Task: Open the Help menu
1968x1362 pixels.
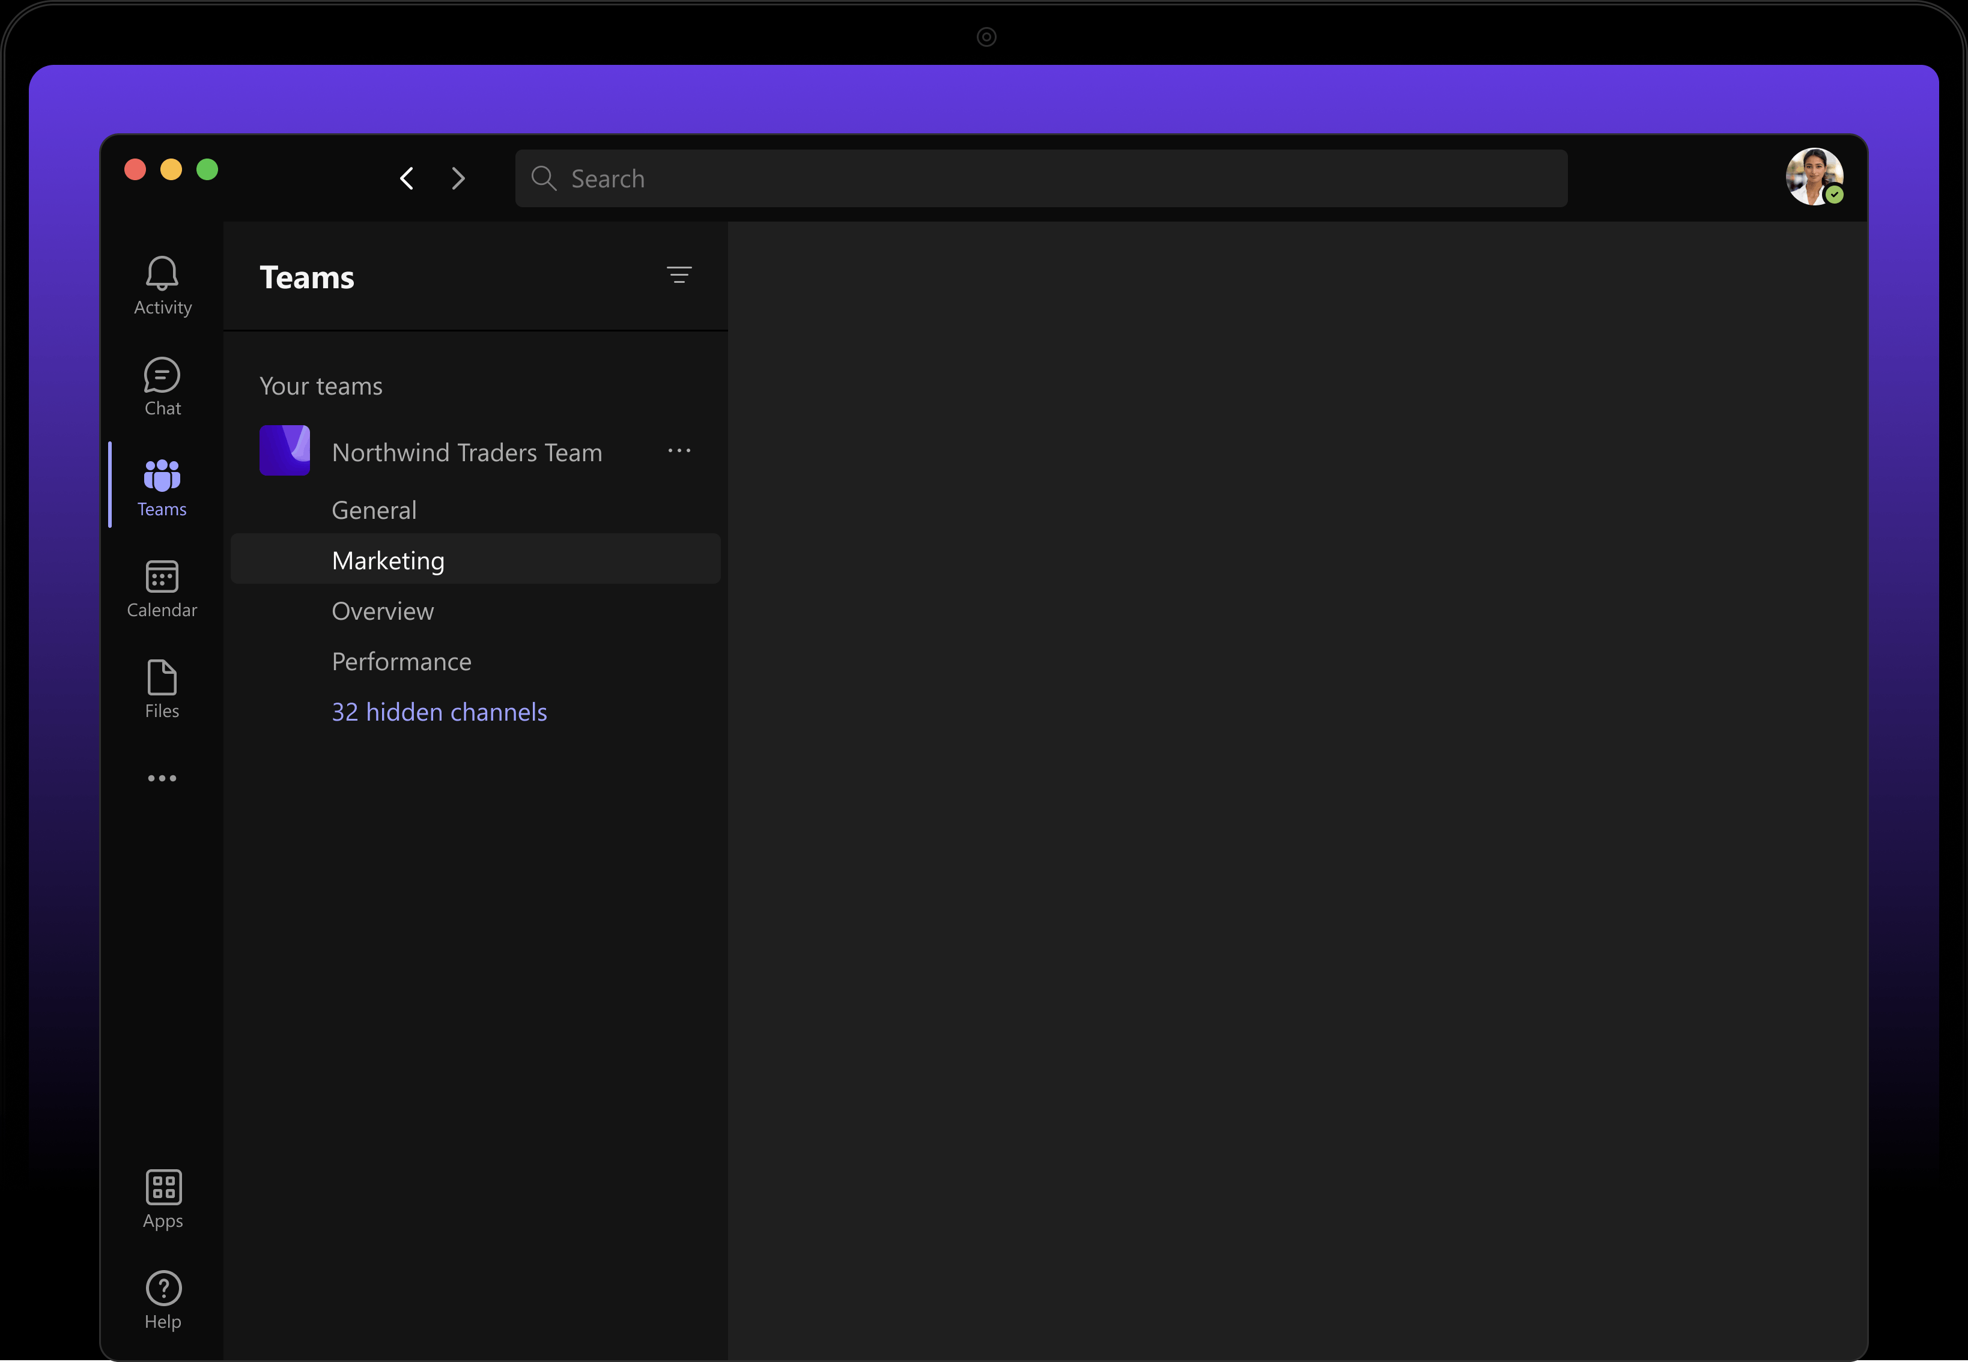Action: tap(162, 1301)
